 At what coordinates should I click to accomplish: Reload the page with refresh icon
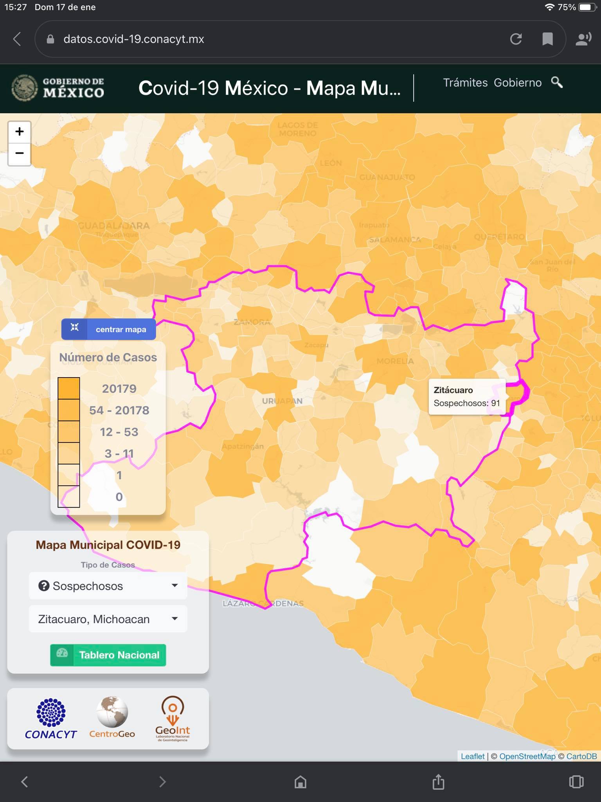pyautogui.click(x=516, y=39)
